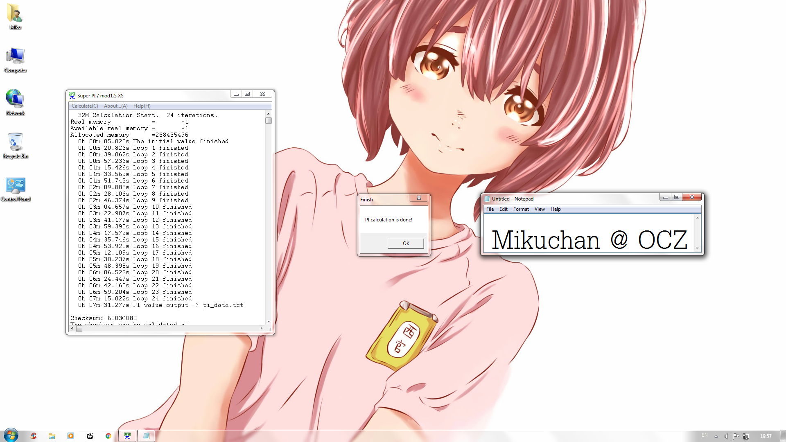786x442 pixels.
Task: Click the 'Allocated memory =268435496' line
Action: 129,135
